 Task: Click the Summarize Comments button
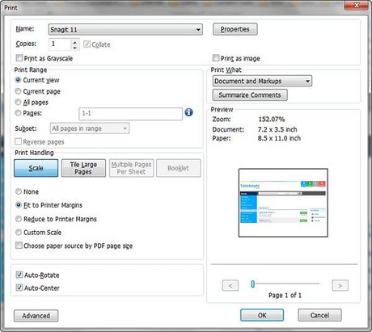pyautogui.click(x=250, y=95)
